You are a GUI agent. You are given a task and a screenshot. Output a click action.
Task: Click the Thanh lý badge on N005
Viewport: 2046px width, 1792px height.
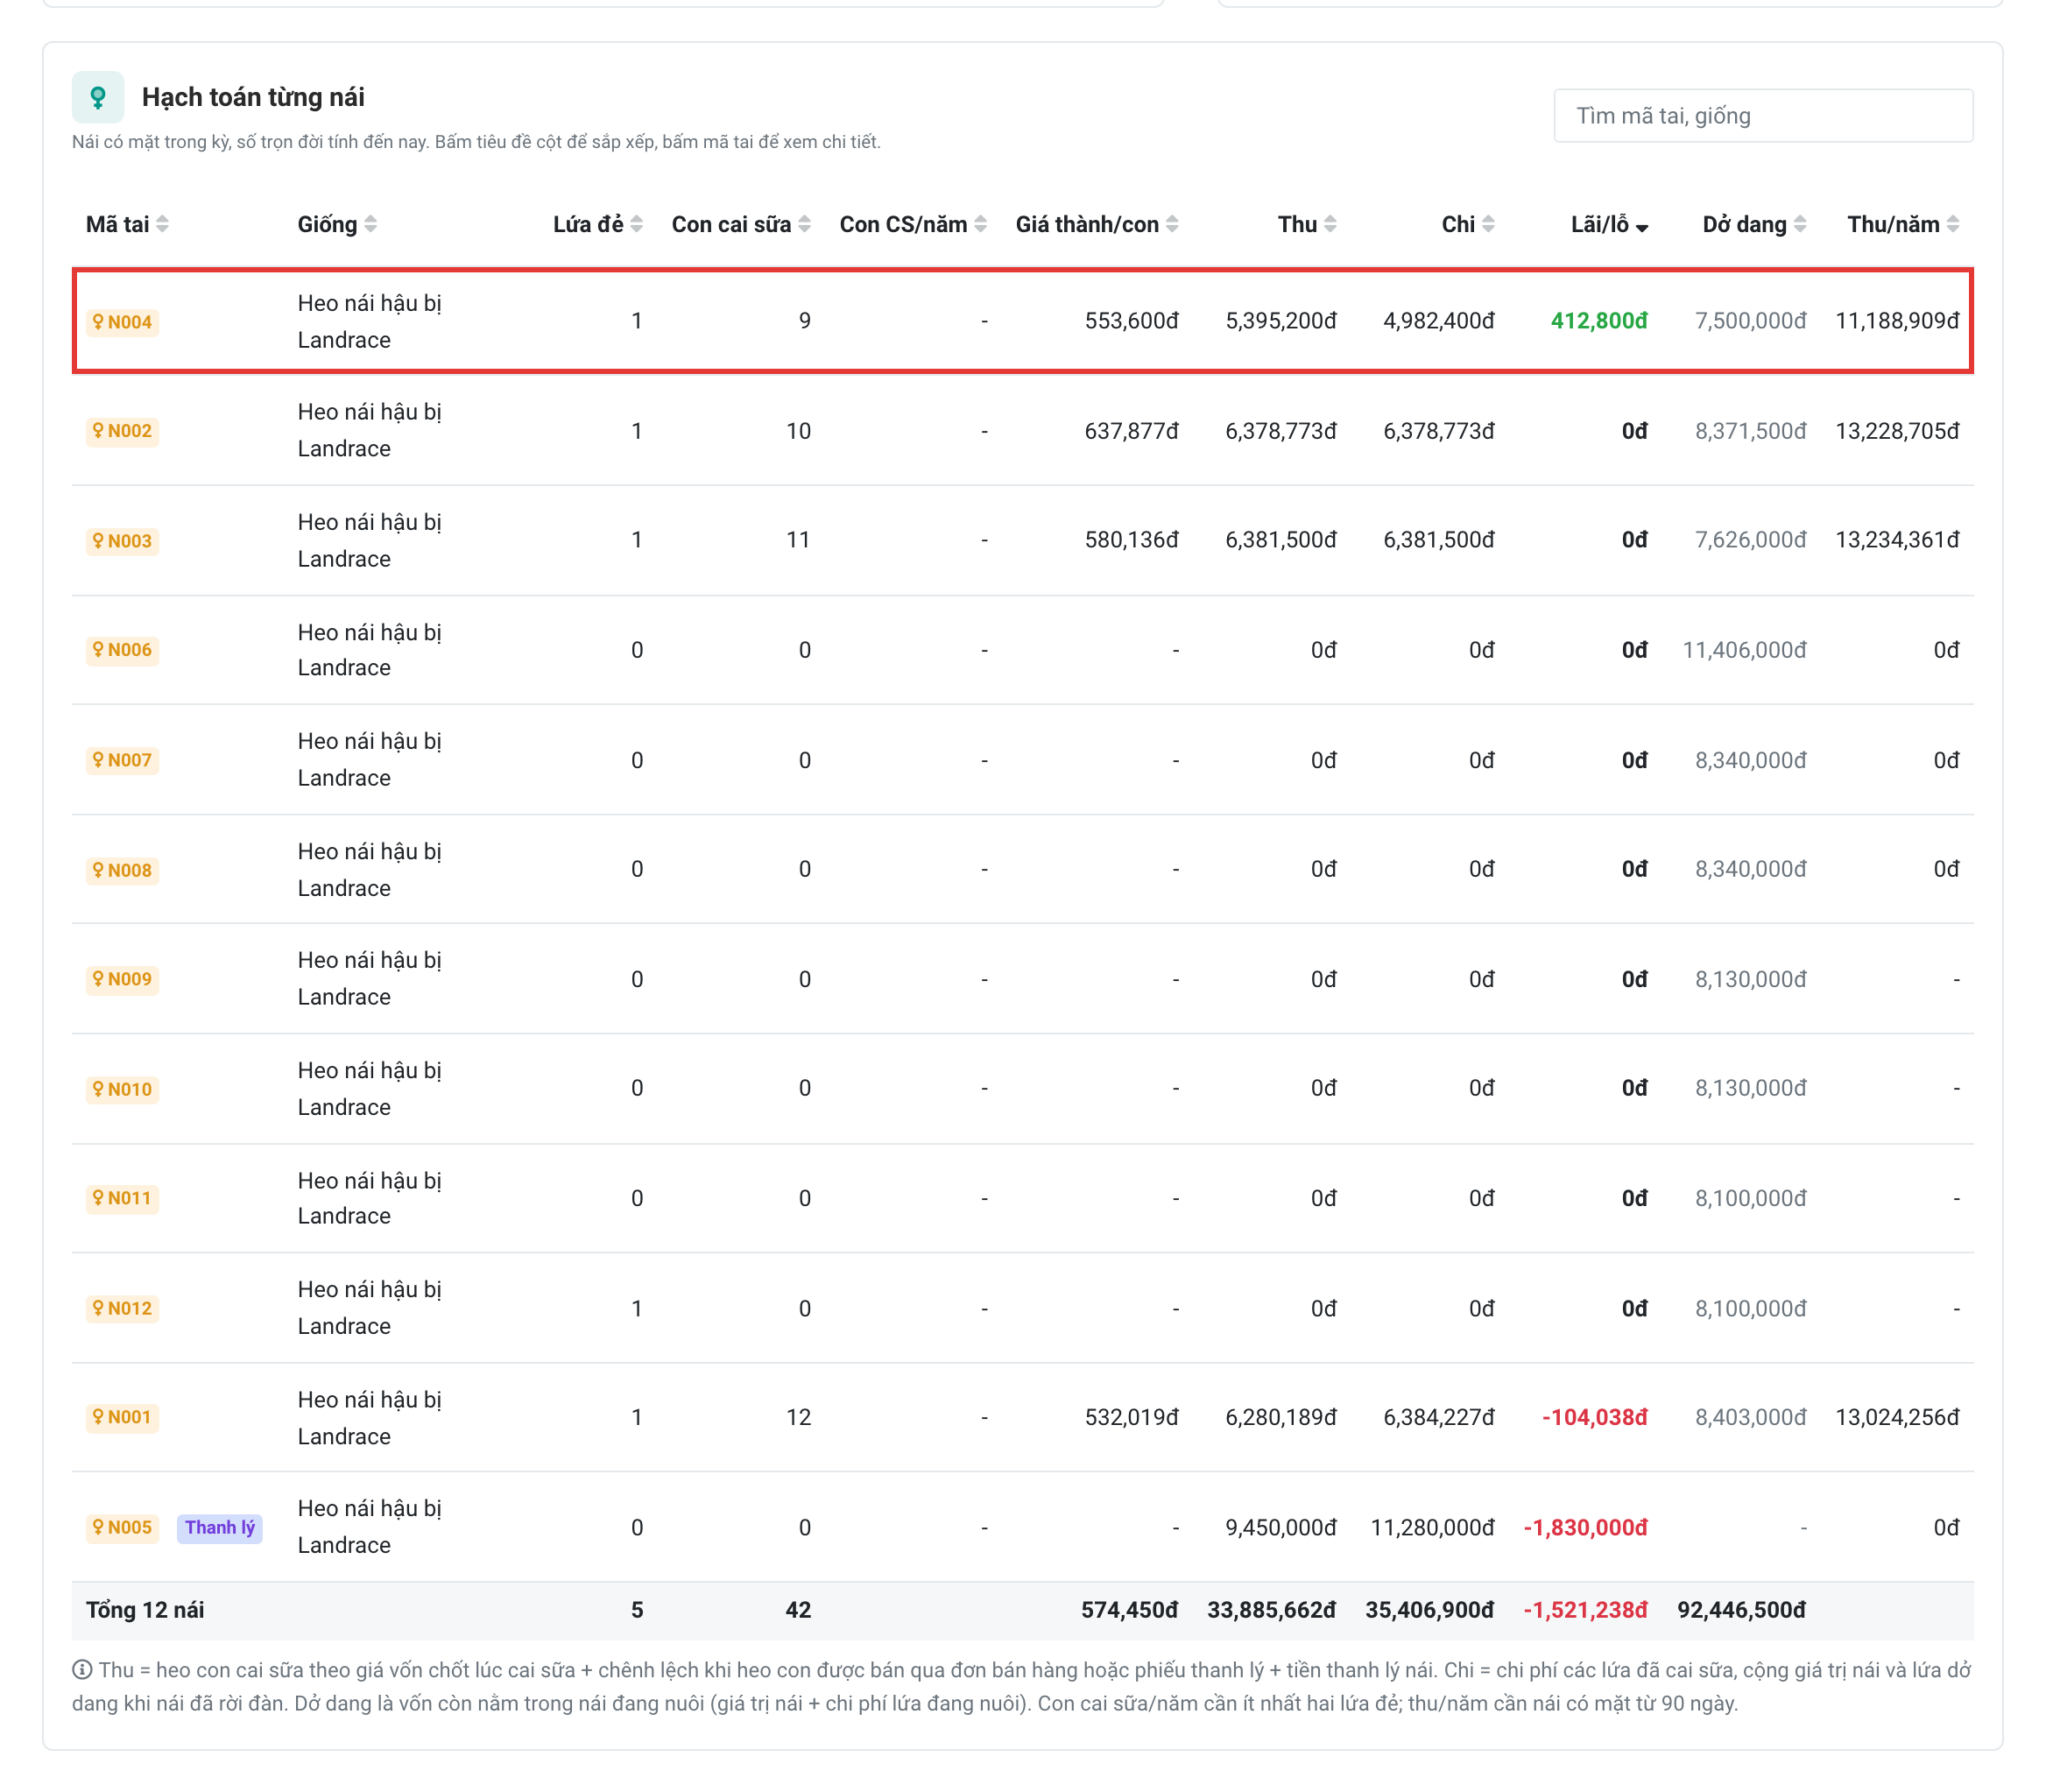[220, 1527]
